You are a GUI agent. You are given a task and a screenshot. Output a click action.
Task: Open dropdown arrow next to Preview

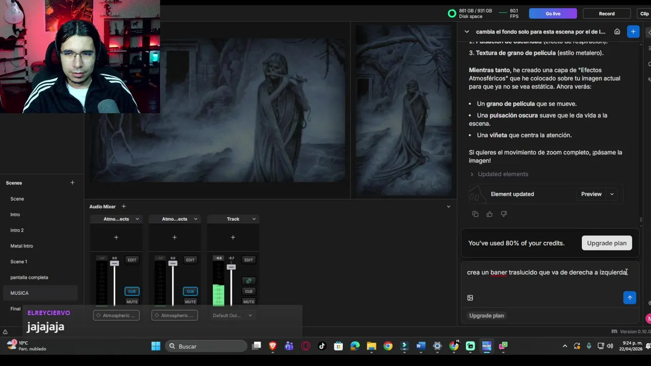(x=612, y=194)
